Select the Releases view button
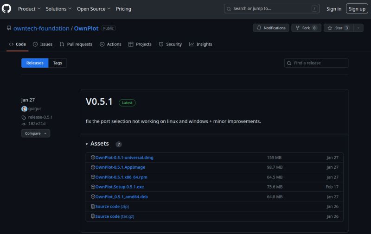 35,63
